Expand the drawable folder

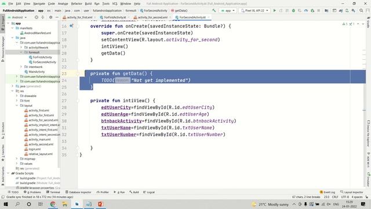tap(17, 96)
